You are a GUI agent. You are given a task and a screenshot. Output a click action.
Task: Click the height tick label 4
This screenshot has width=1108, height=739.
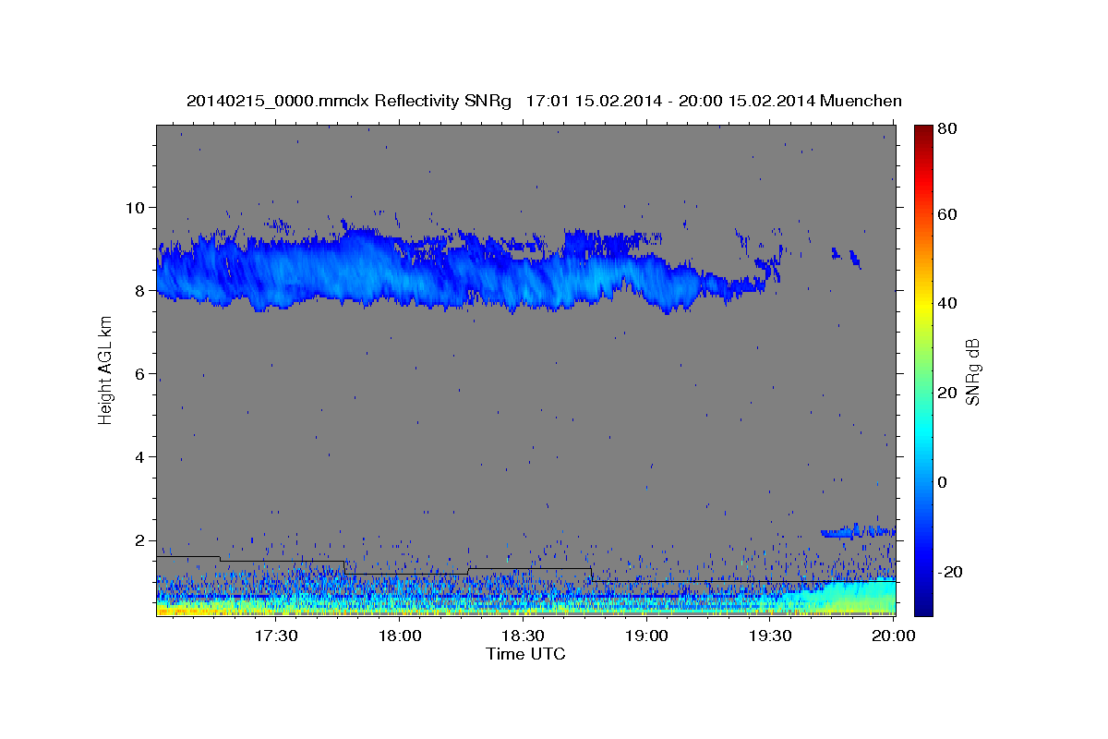tap(141, 457)
